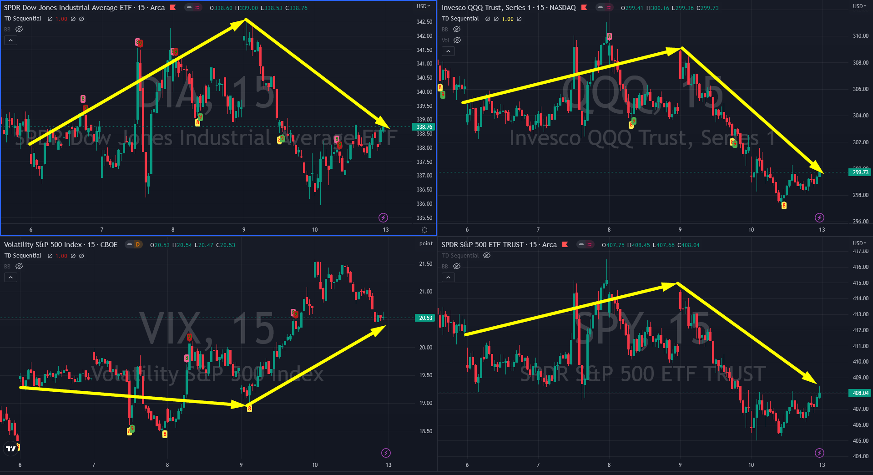Click the 21.50 level on VIX axis

[x=426, y=264]
